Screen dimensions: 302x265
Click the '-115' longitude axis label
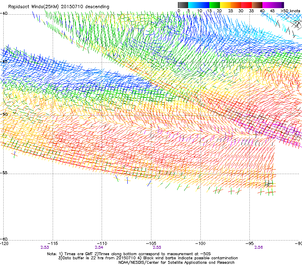[53, 243]
